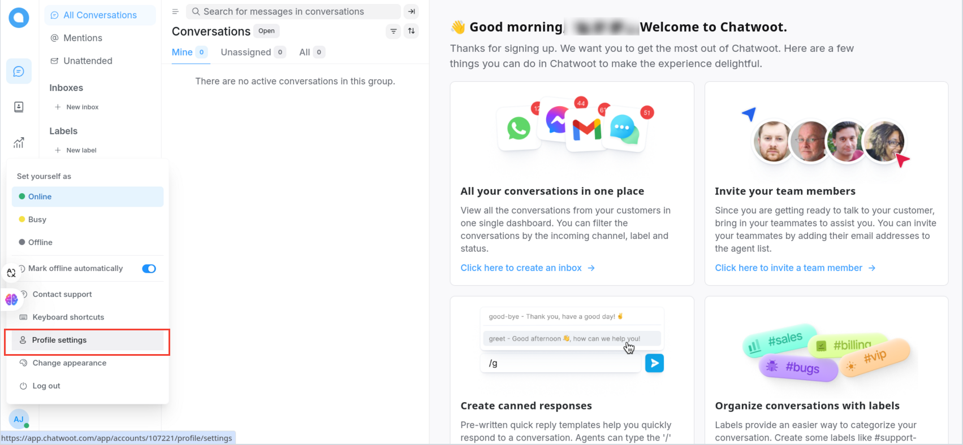Screen dimensions: 963x445
Task: Switch to the All tab
Action: pos(312,52)
